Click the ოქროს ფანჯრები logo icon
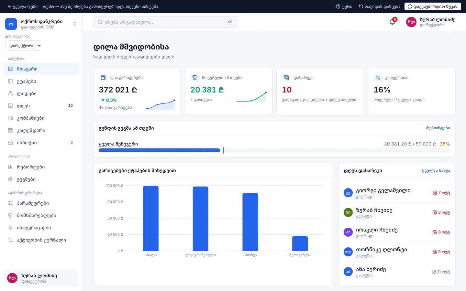 [11, 24]
